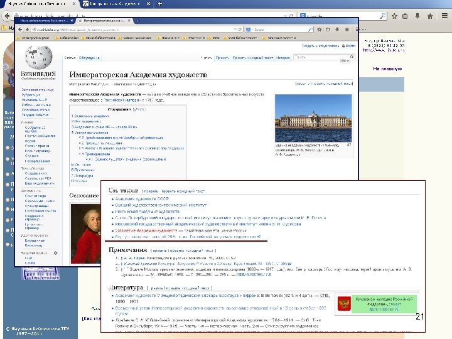Open contents item 7 Литература
The height and width of the screenshot is (339, 452).
pos(82,176)
